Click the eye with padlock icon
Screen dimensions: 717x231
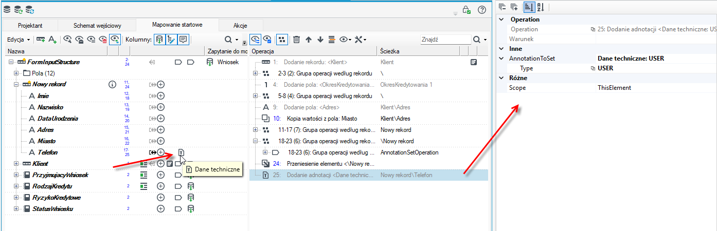coord(80,40)
